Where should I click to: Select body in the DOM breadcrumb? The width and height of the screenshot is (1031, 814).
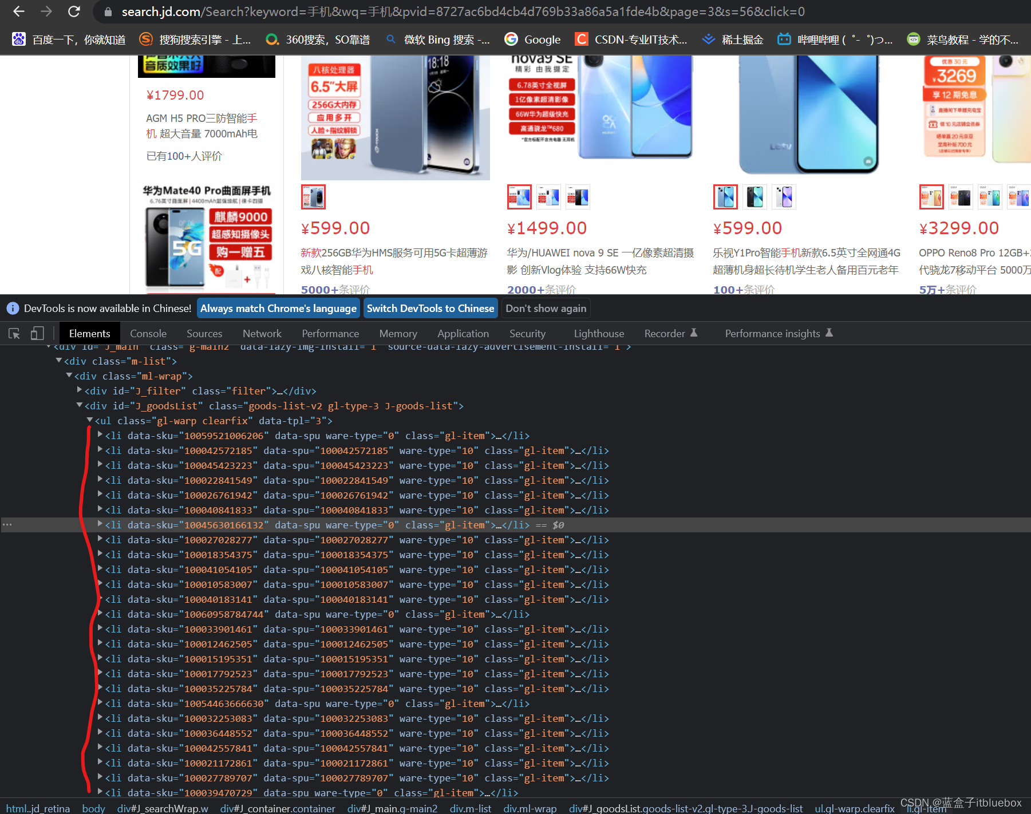pos(93,808)
